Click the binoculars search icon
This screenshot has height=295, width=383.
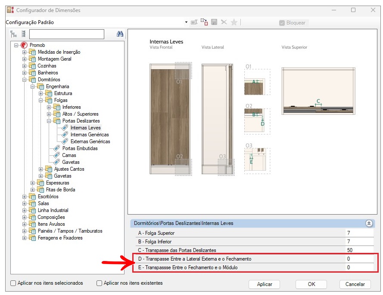click(120, 34)
